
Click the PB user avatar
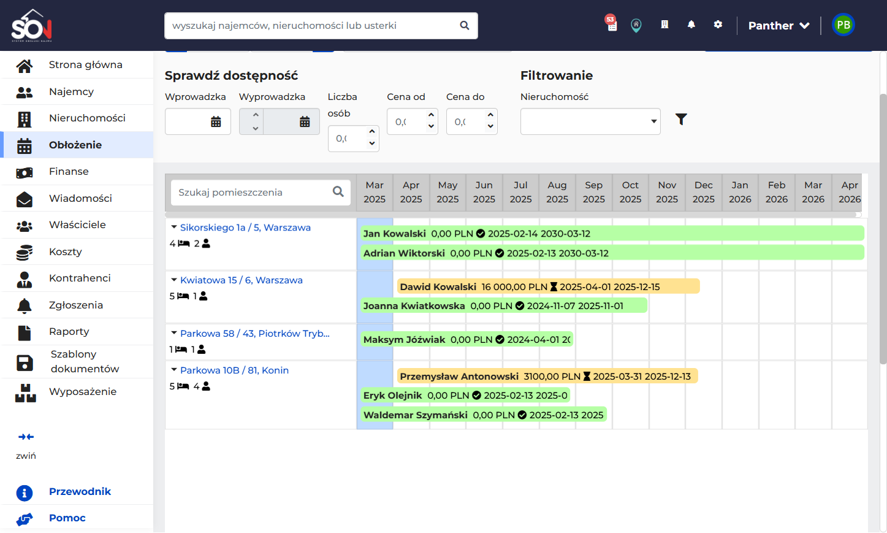(x=843, y=25)
